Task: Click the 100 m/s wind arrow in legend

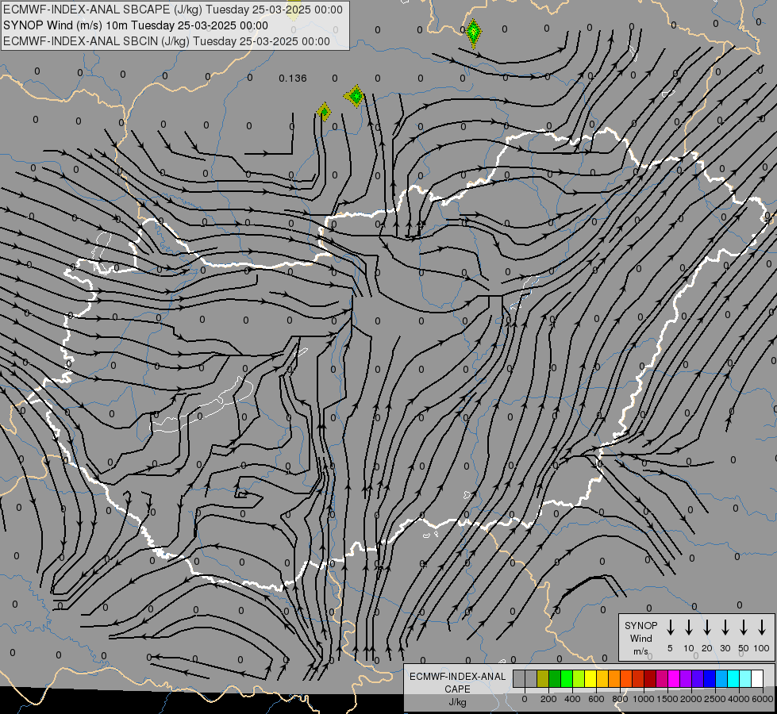Action: (x=762, y=627)
